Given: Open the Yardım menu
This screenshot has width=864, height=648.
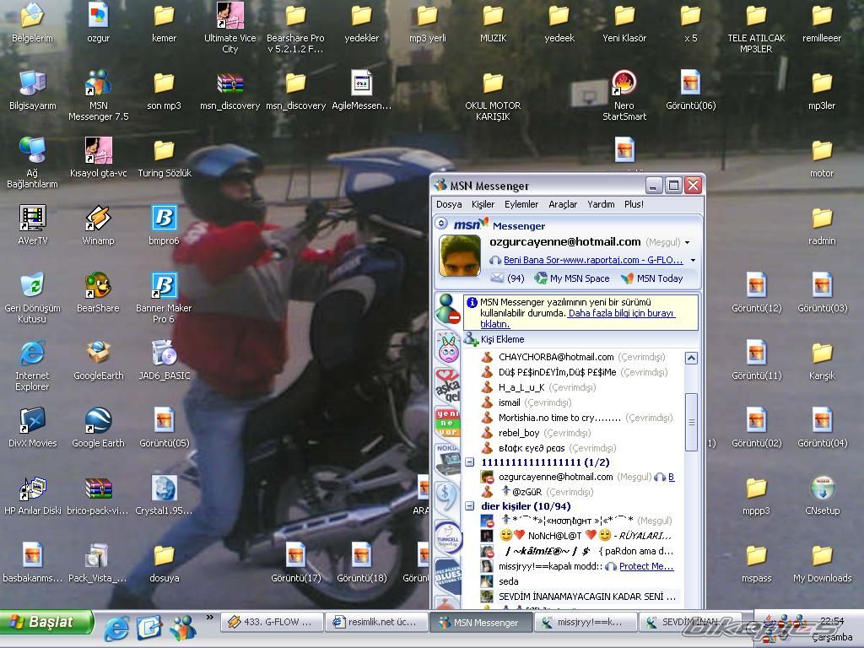Looking at the screenshot, I should (601, 204).
